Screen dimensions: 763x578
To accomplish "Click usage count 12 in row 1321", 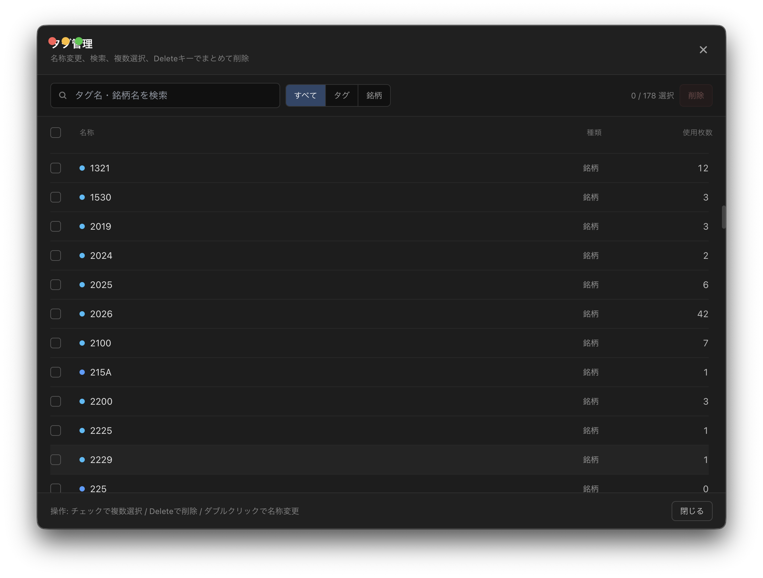I will pyautogui.click(x=703, y=168).
